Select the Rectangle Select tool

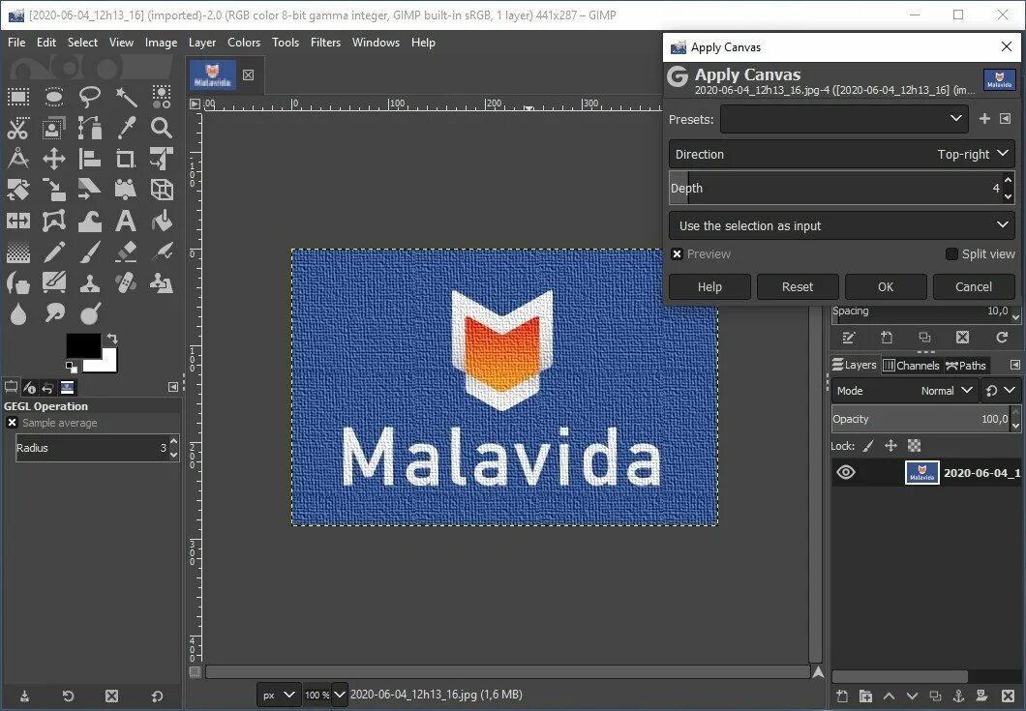coord(18,97)
